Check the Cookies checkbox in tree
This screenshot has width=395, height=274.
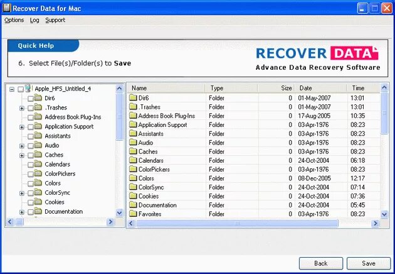31,202
